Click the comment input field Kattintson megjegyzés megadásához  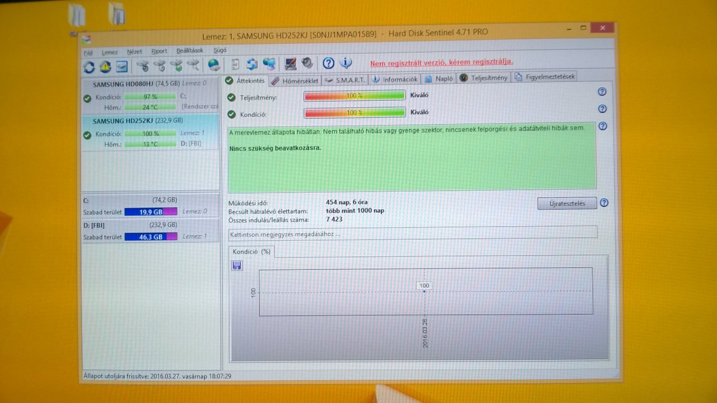pos(413,233)
